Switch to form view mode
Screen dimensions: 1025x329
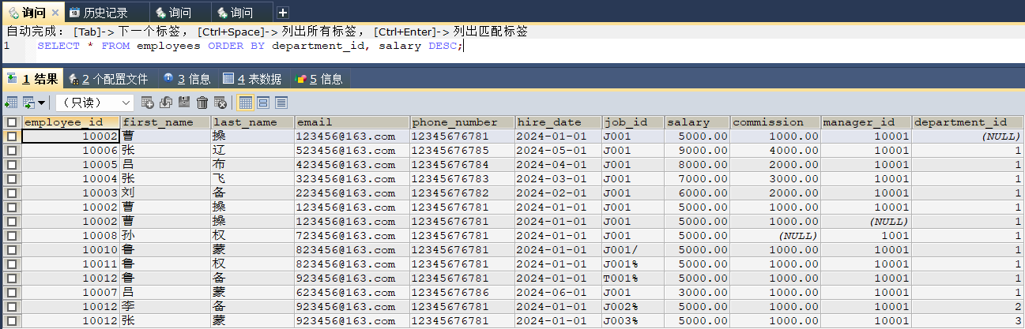[x=263, y=103]
